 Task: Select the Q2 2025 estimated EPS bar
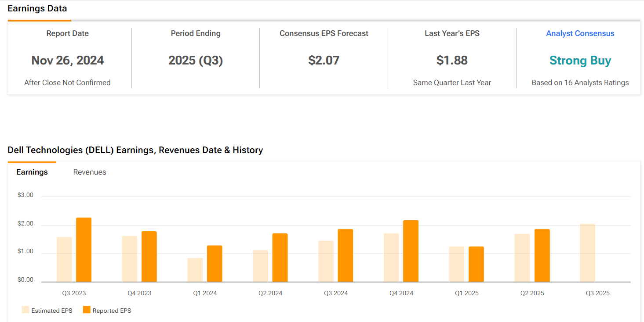click(x=522, y=258)
